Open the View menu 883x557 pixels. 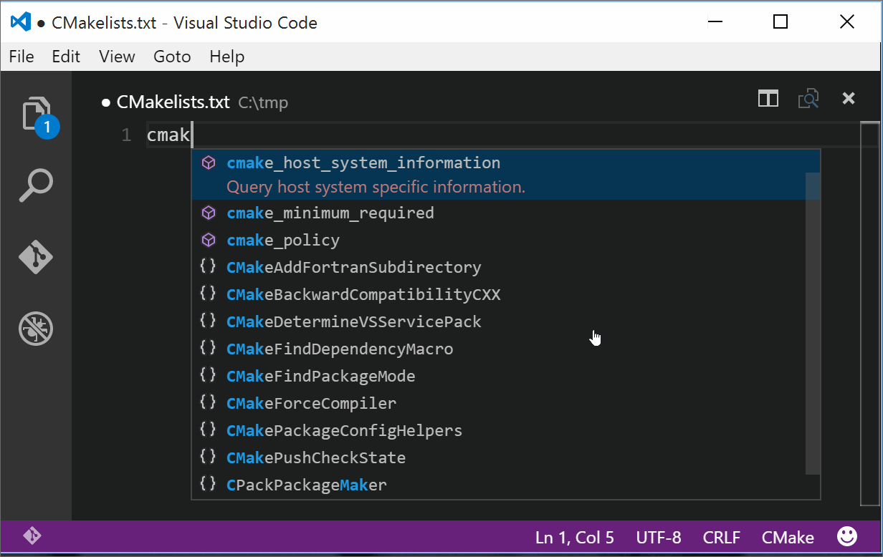tap(117, 57)
